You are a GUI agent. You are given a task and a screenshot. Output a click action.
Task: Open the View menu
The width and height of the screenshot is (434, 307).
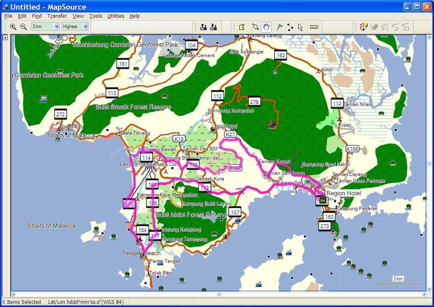pos(78,16)
